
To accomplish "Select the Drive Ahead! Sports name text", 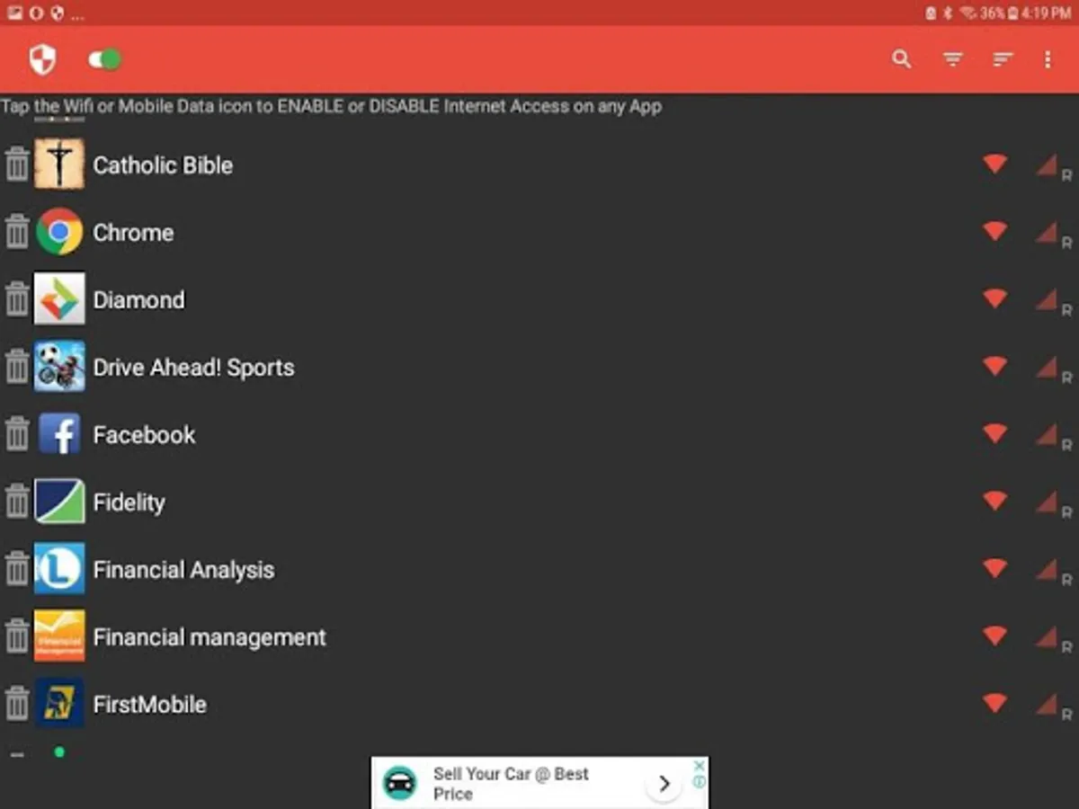I will point(193,368).
